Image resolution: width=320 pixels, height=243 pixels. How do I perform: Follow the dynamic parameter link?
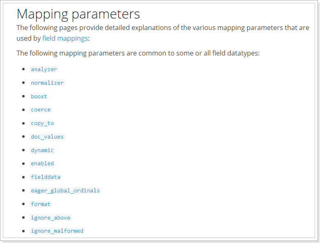point(42,150)
